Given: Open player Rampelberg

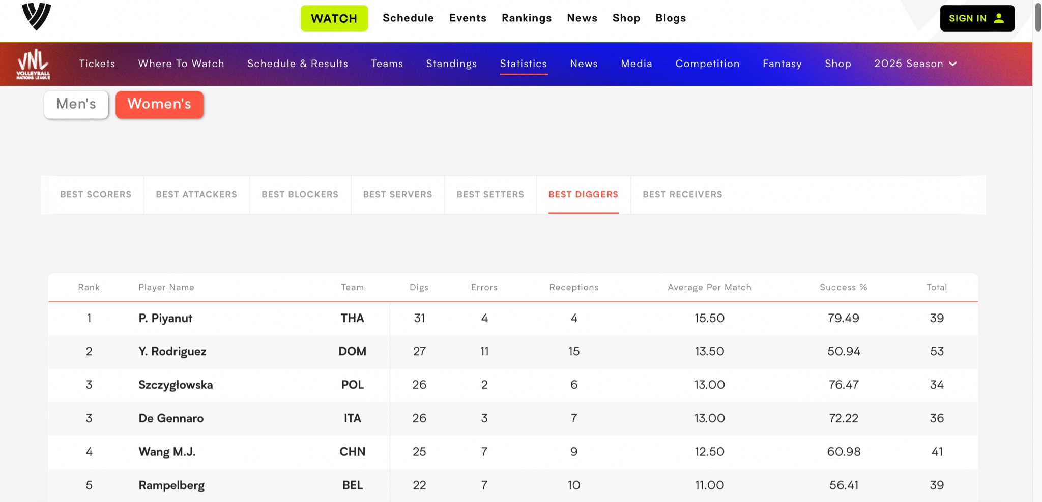Looking at the screenshot, I should click(171, 485).
